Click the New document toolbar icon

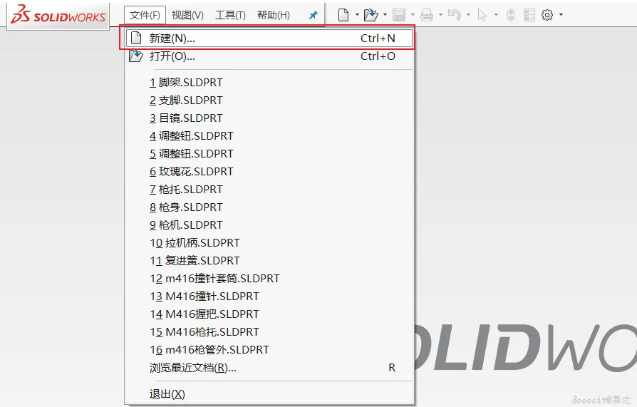(x=343, y=15)
